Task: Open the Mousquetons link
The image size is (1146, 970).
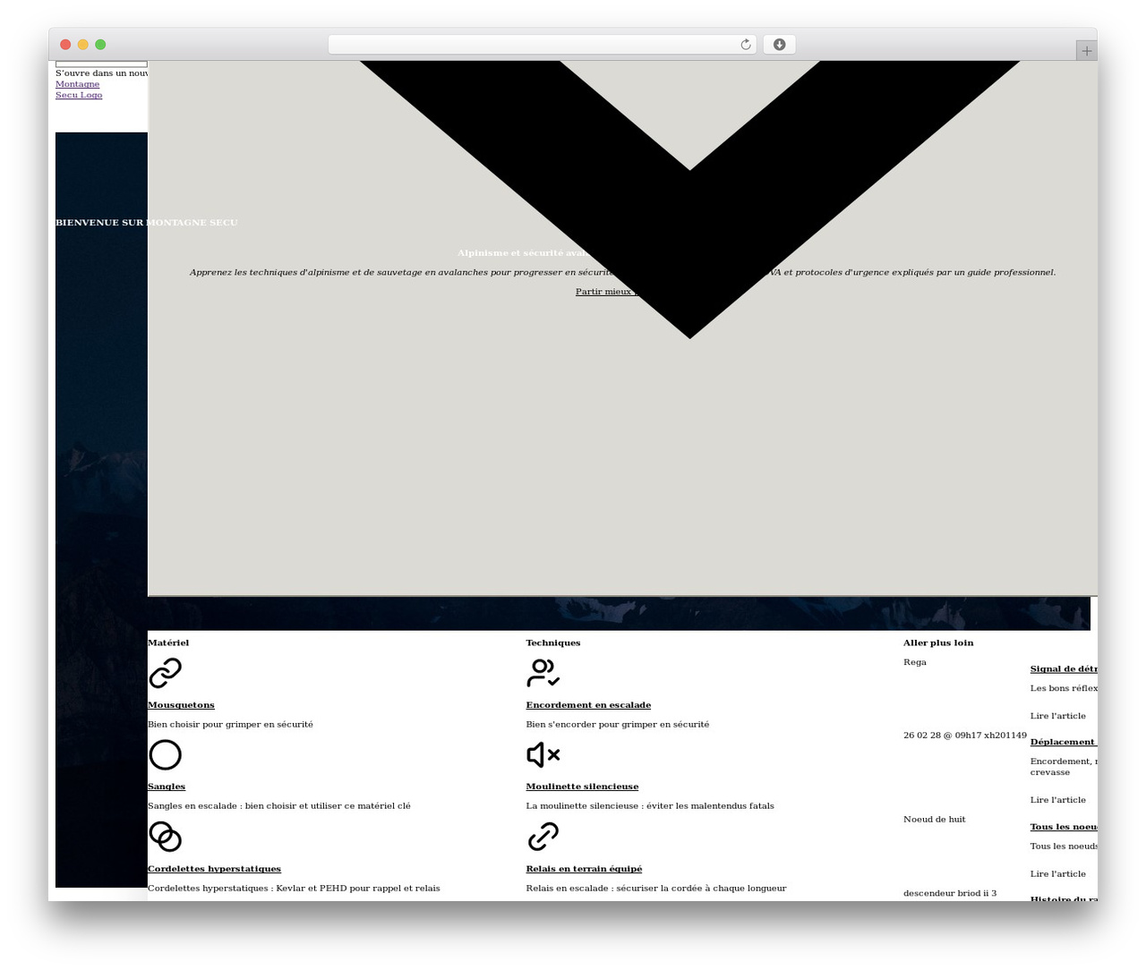Action: (x=181, y=705)
